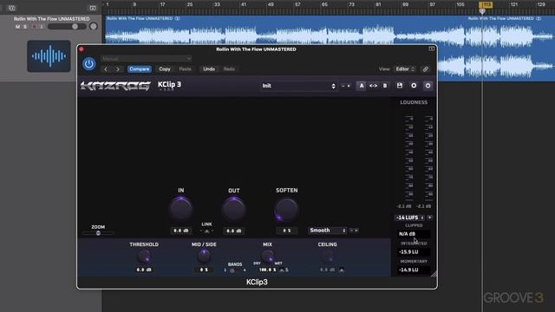Click the MIX dry/wet knob
Viewport: 555px width, 312px height.
(268, 257)
